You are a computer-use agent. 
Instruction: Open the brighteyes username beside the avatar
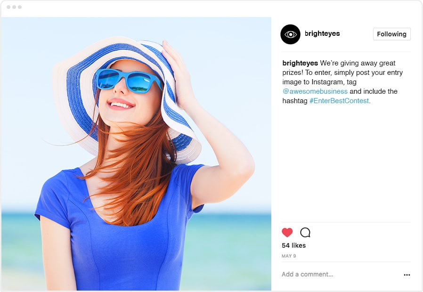(322, 33)
